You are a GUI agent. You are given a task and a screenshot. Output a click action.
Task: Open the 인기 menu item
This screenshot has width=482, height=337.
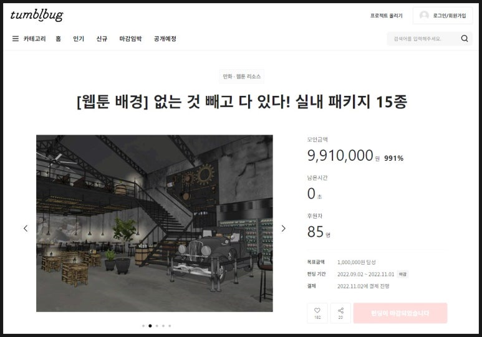coord(79,39)
